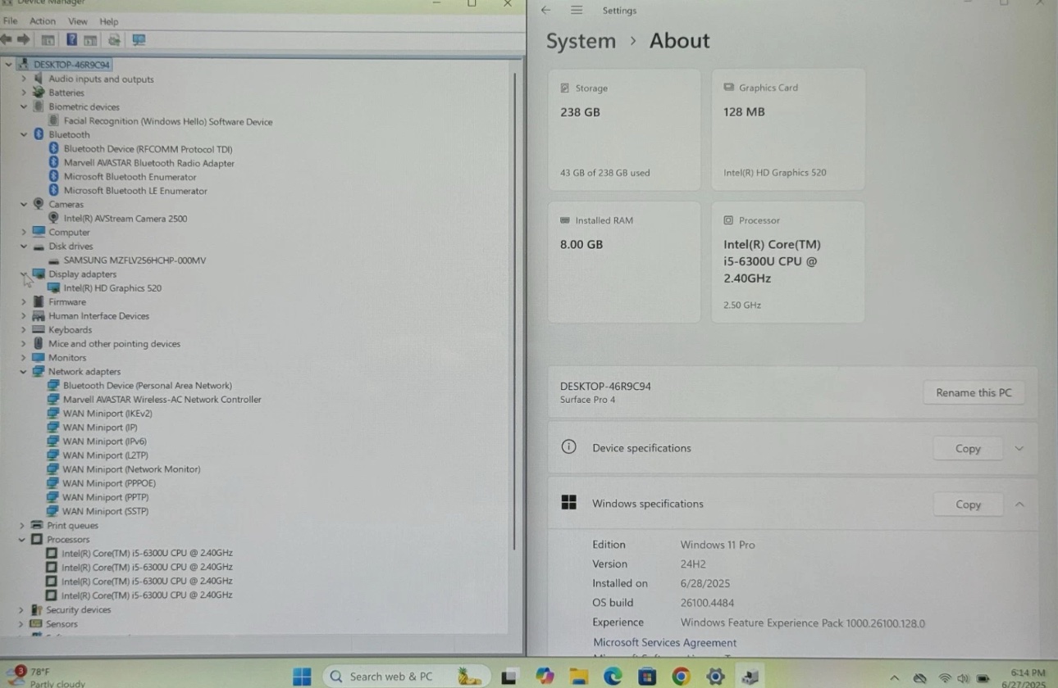Select Human Interface Devices node

98,315
